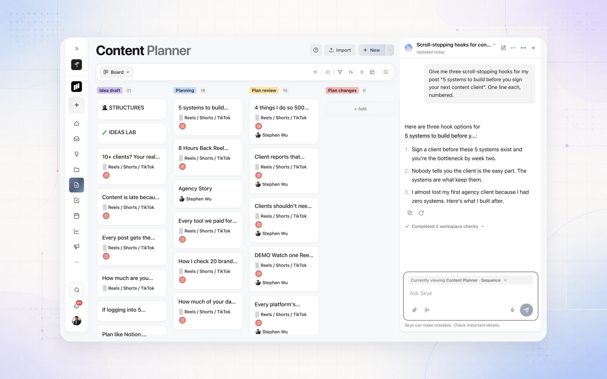Open notifications bell with 9+ badge
The height and width of the screenshot is (379, 607).
point(77,305)
